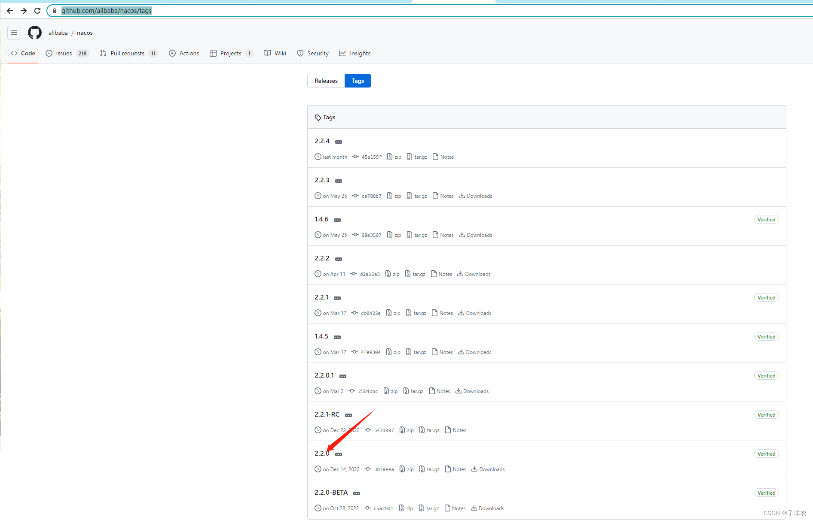Click Verified badge on tag 2.2.0-BETA
Viewport: 813px width, 520px height.
tap(766, 493)
